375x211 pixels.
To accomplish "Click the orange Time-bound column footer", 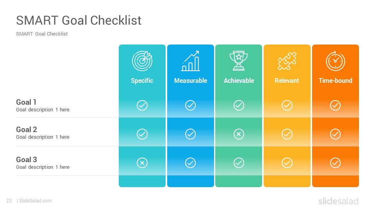I will tap(335, 181).
